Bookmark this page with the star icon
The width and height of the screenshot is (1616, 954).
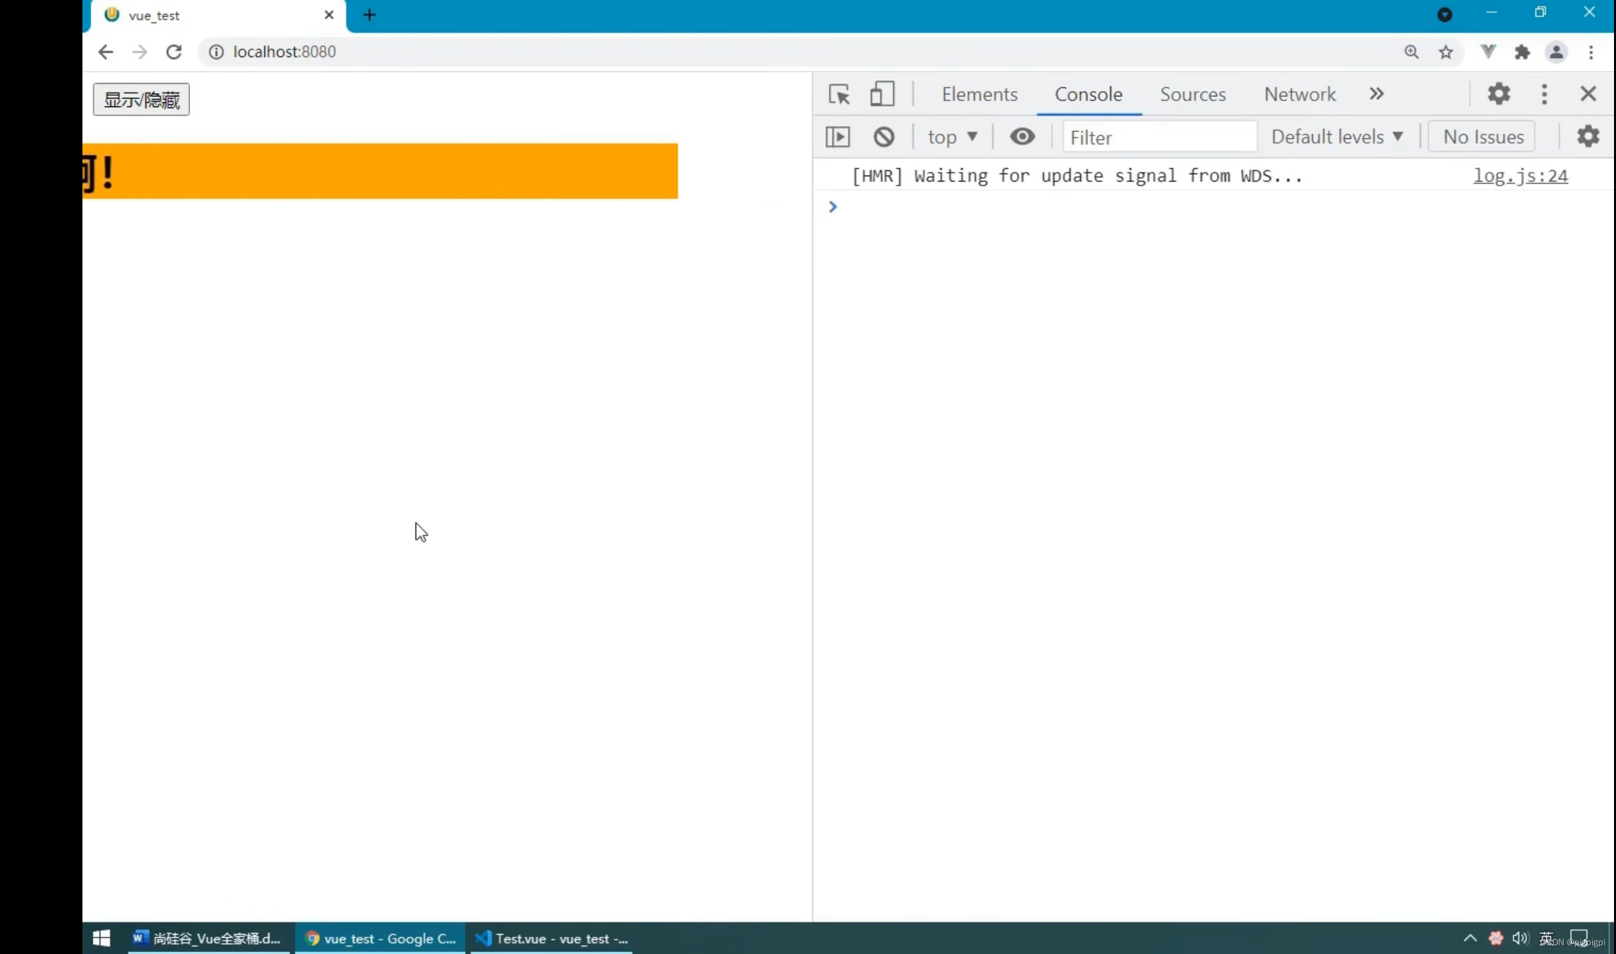1446,52
